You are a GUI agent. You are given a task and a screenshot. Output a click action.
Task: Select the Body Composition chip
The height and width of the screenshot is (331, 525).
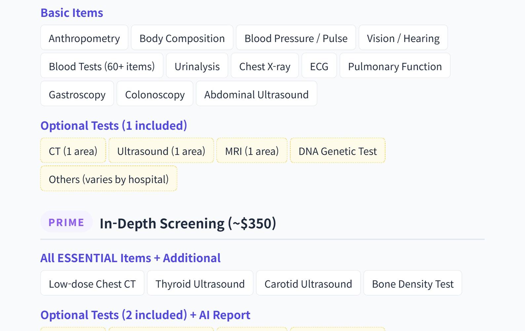click(182, 38)
